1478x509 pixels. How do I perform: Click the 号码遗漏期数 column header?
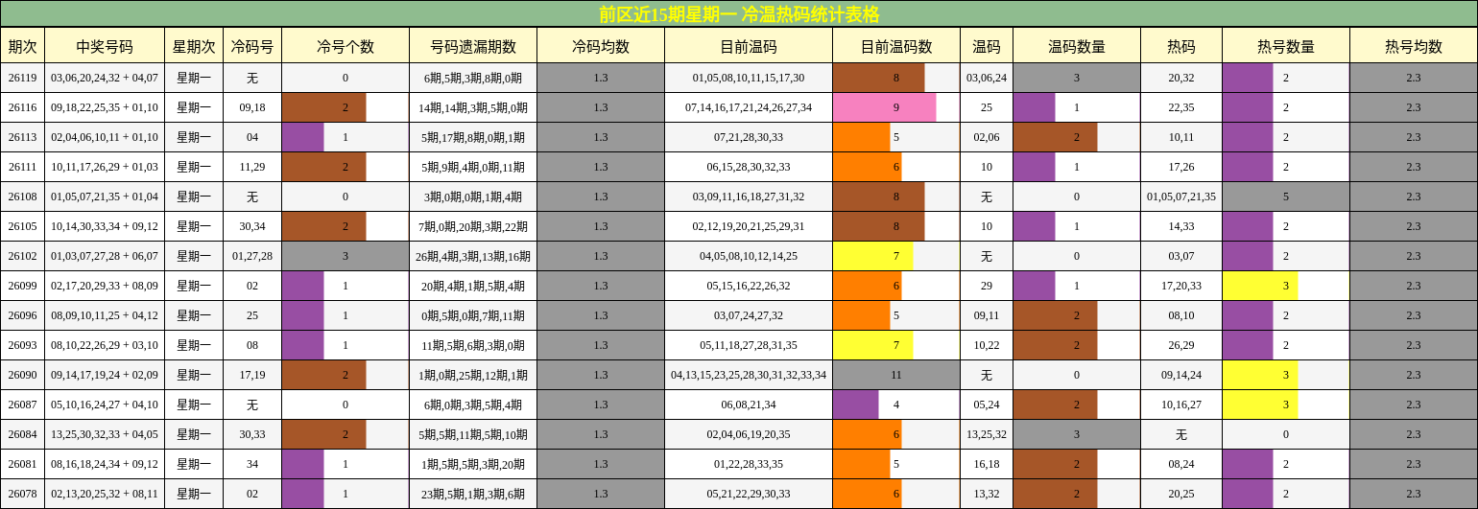[473, 45]
